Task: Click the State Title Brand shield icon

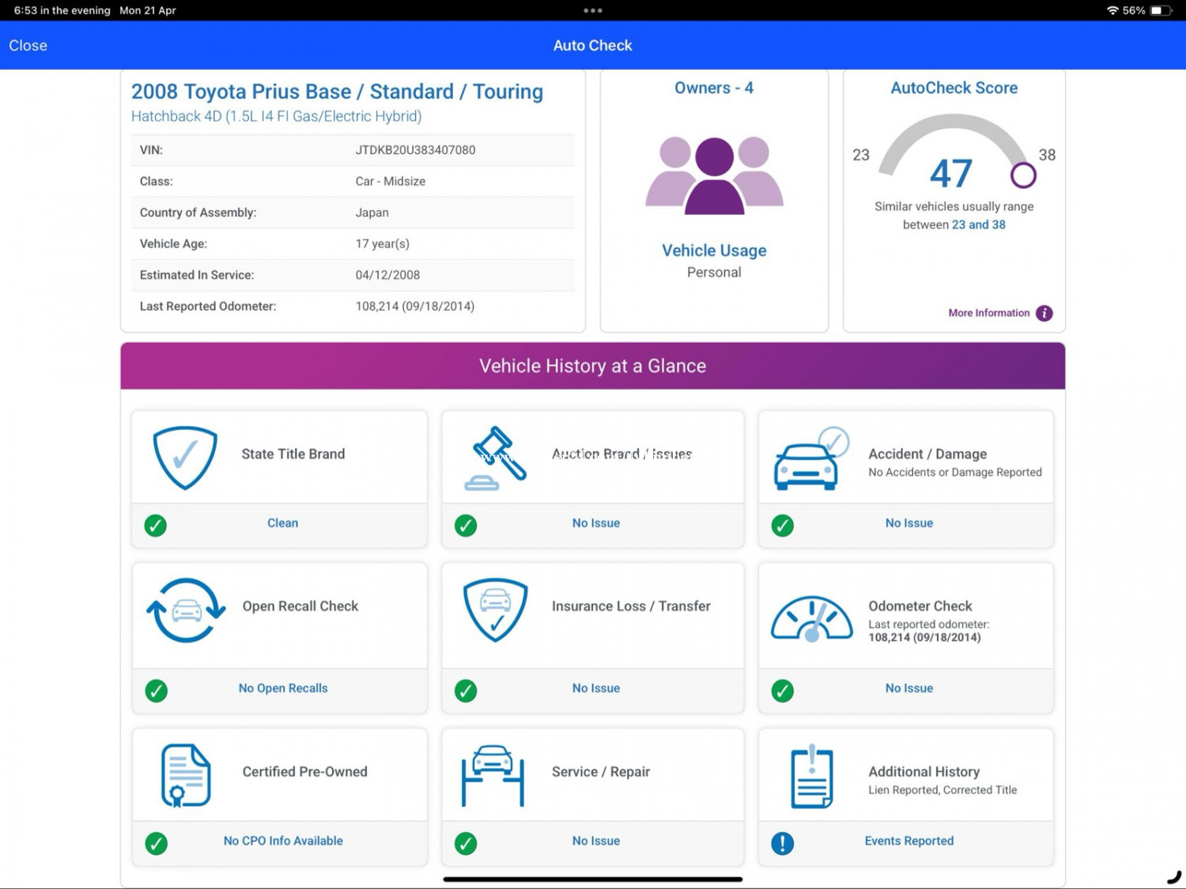Action: point(185,458)
